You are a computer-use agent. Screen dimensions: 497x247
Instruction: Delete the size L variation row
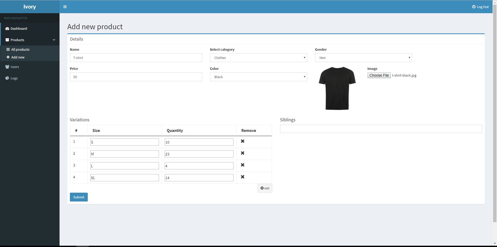point(243,165)
